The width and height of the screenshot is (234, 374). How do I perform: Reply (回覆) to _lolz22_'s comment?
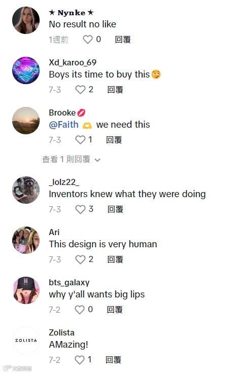click(x=115, y=209)
